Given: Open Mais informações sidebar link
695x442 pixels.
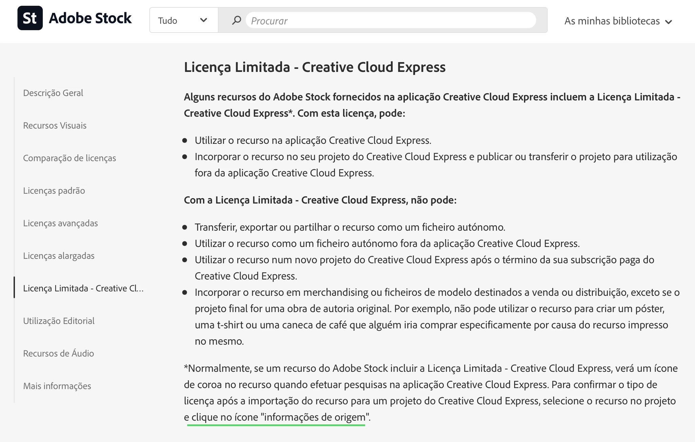Looking at the screenshot, I should (57, 386).
